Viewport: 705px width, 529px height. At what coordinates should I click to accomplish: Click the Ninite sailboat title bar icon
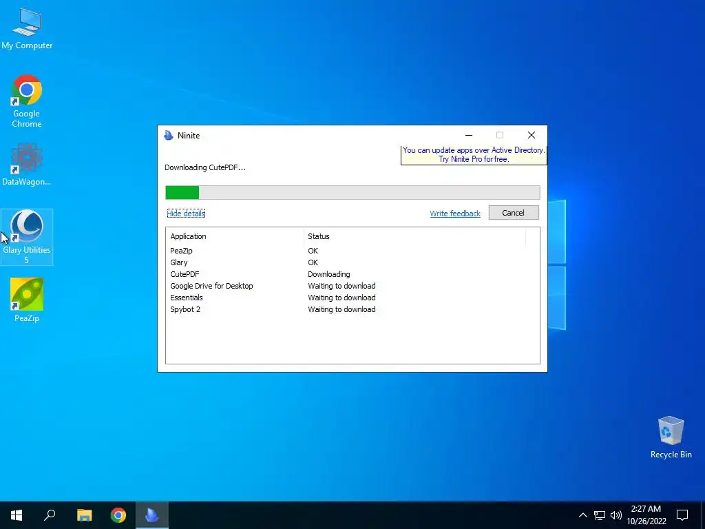[169, 136]
